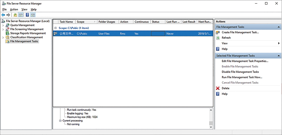
Task: Click the root File Server Resource Manager icon
Action: point(3,21)
